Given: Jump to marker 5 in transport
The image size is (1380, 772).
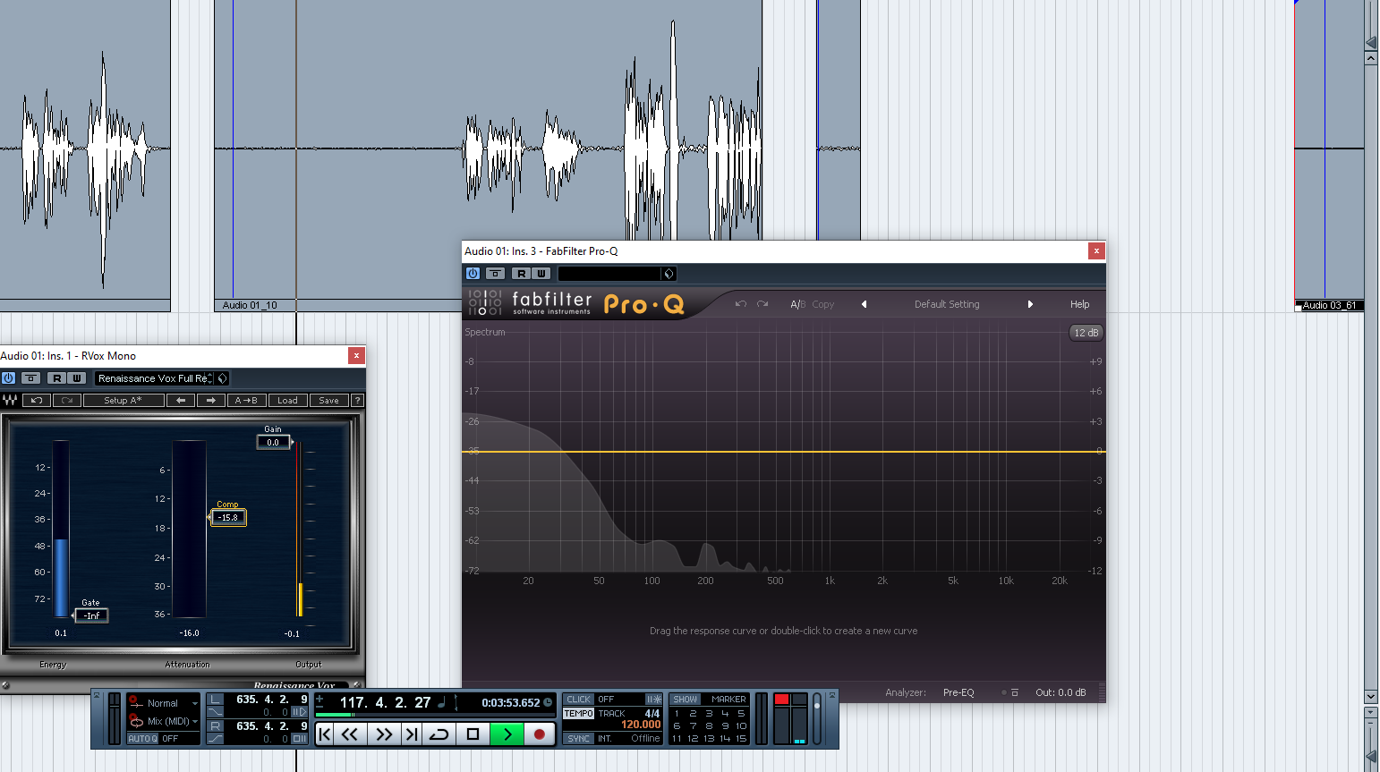Looking at the screenshot, I should [x=741, y=714].
